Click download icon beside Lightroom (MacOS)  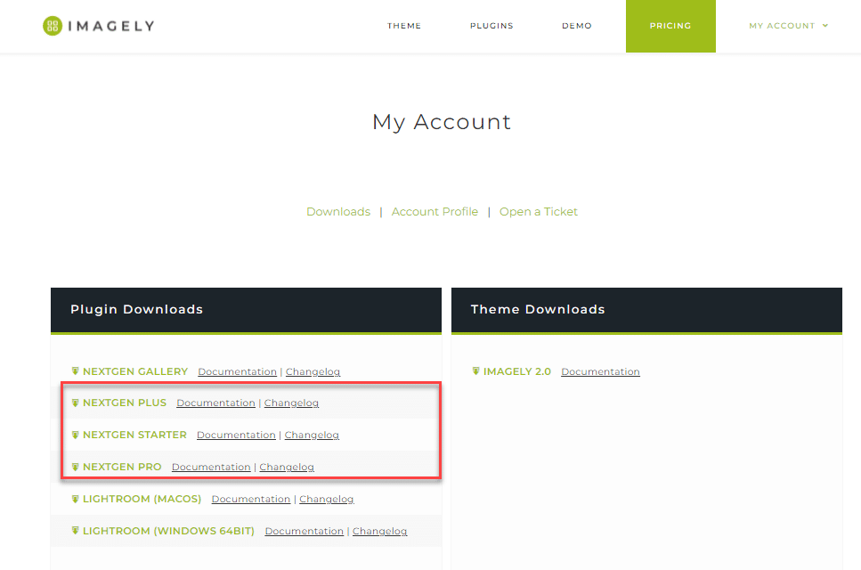pos(75,499)
